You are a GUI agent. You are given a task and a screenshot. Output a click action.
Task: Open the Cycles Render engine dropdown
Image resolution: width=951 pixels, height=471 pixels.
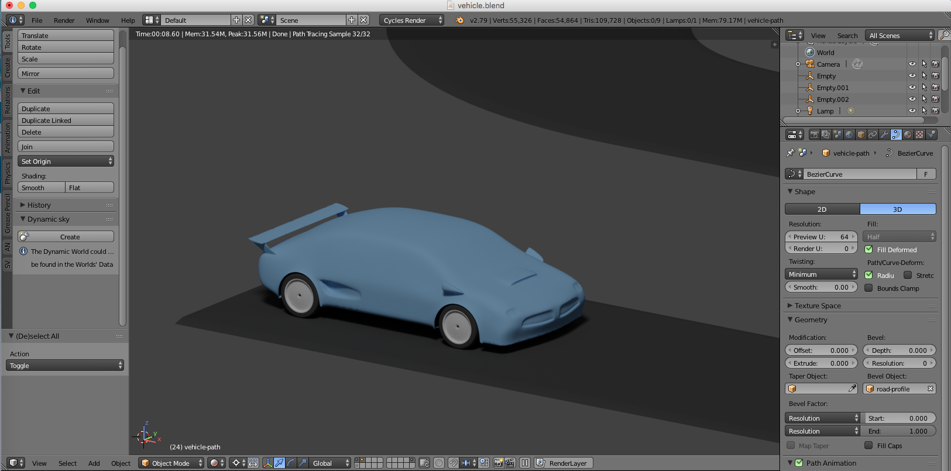(x=411, y=20)
